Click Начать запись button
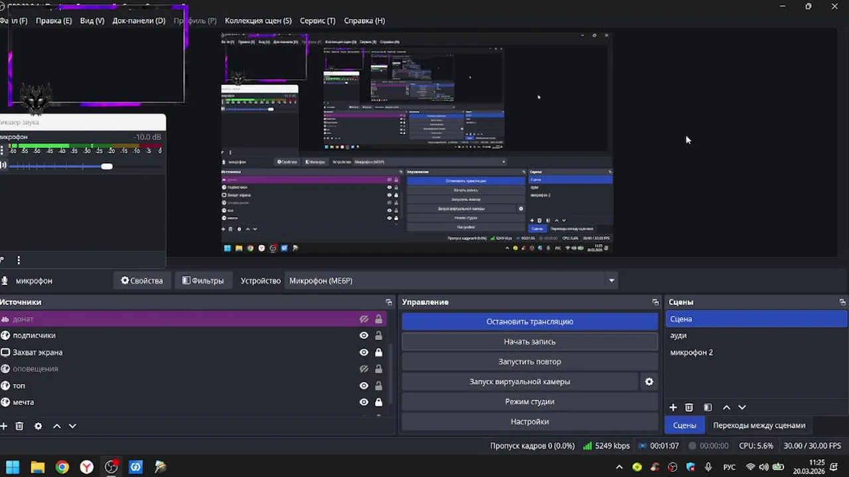The width and height of the screenshot is (849, 477). 529,342
